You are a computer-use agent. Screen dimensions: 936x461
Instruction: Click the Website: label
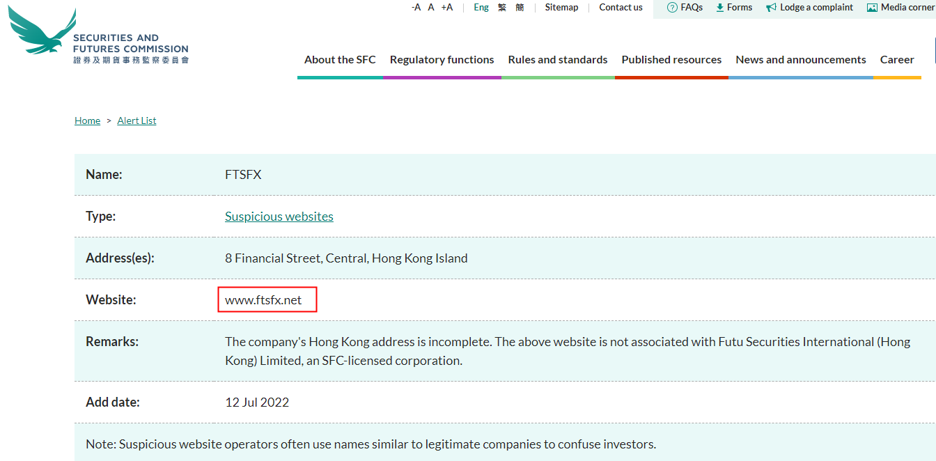click(111, 300)
